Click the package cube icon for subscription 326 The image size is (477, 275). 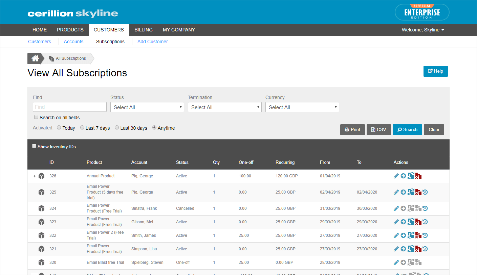click(x=41, y=176)
